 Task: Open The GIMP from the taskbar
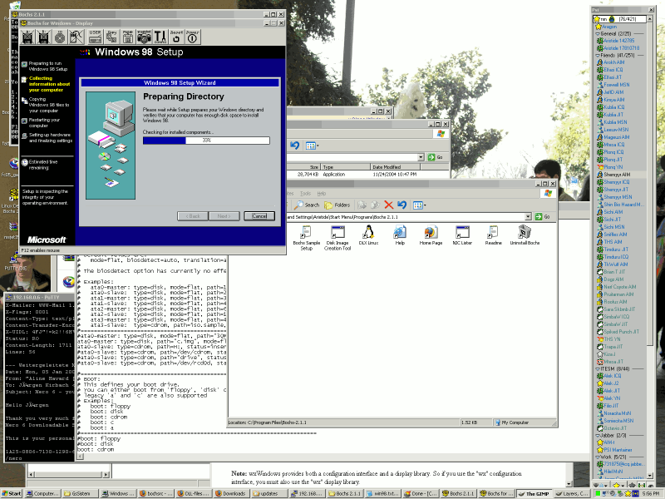(533, 492)
